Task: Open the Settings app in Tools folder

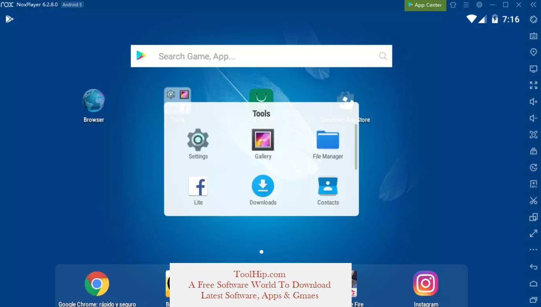Action: tap(198, 140)
